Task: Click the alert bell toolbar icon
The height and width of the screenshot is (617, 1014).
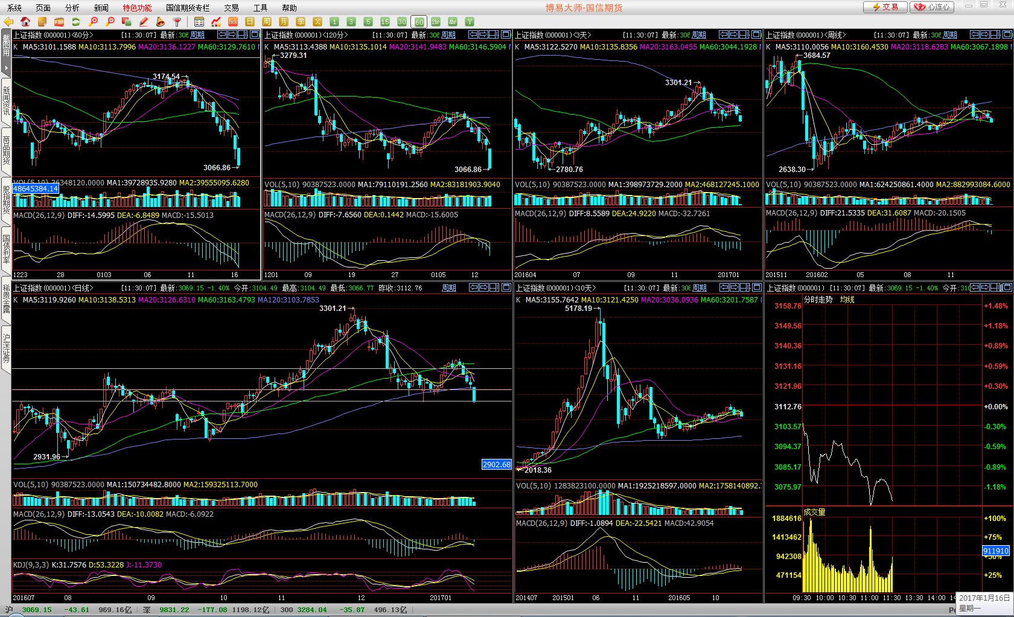Action: [x=161, y=22]
